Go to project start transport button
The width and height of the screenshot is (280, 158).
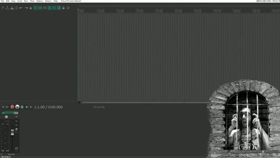[3, 107]
